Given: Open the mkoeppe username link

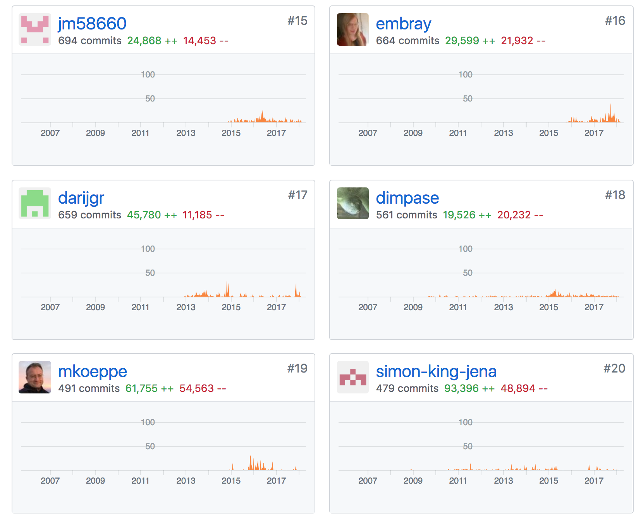Looking at the screenshot, I should (92, 371).
